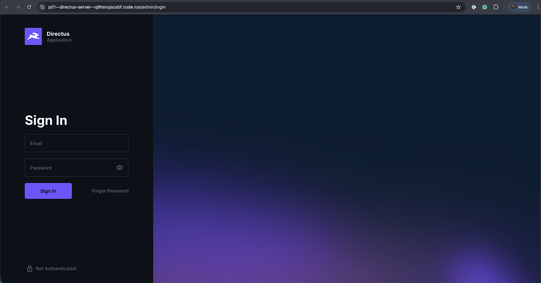Click the Directus rabbit logo icon
The height and width of the screenshot is (283, 541).
tap(33, 36)
